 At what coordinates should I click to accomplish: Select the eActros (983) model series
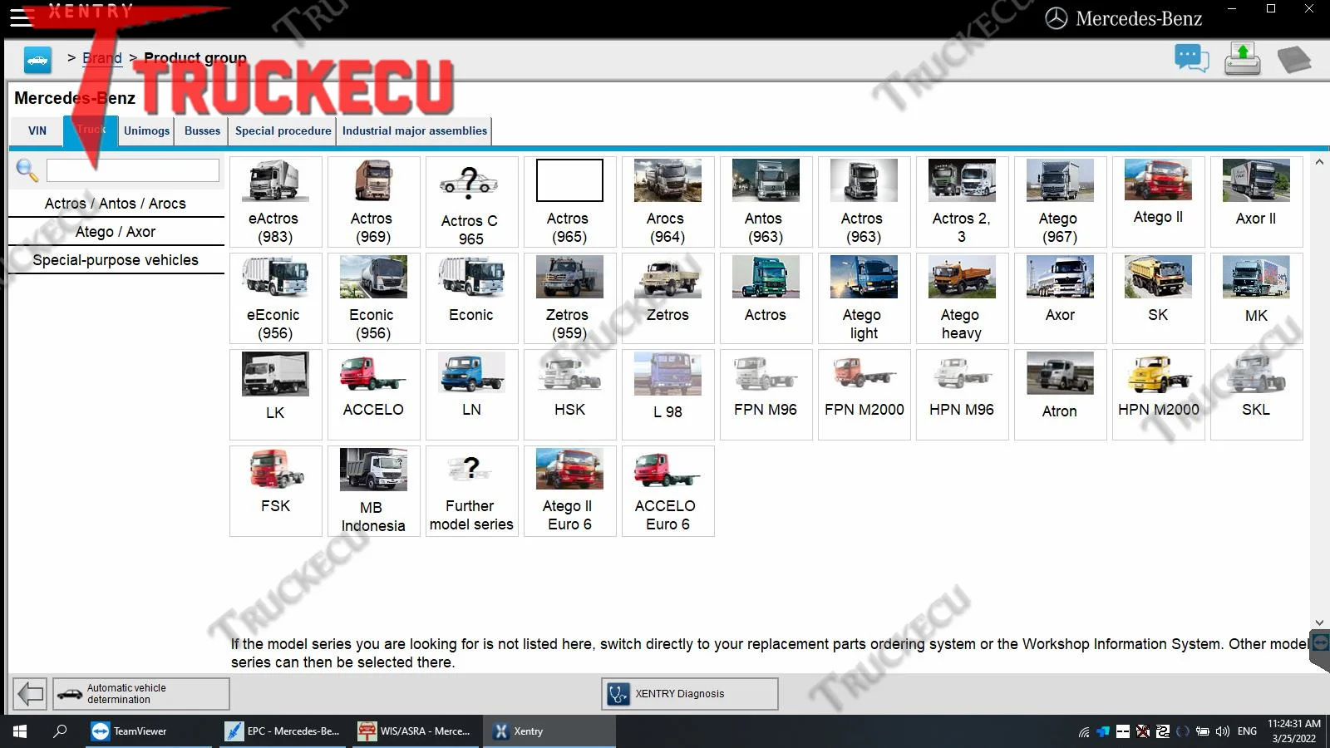[x=275, y=202]
